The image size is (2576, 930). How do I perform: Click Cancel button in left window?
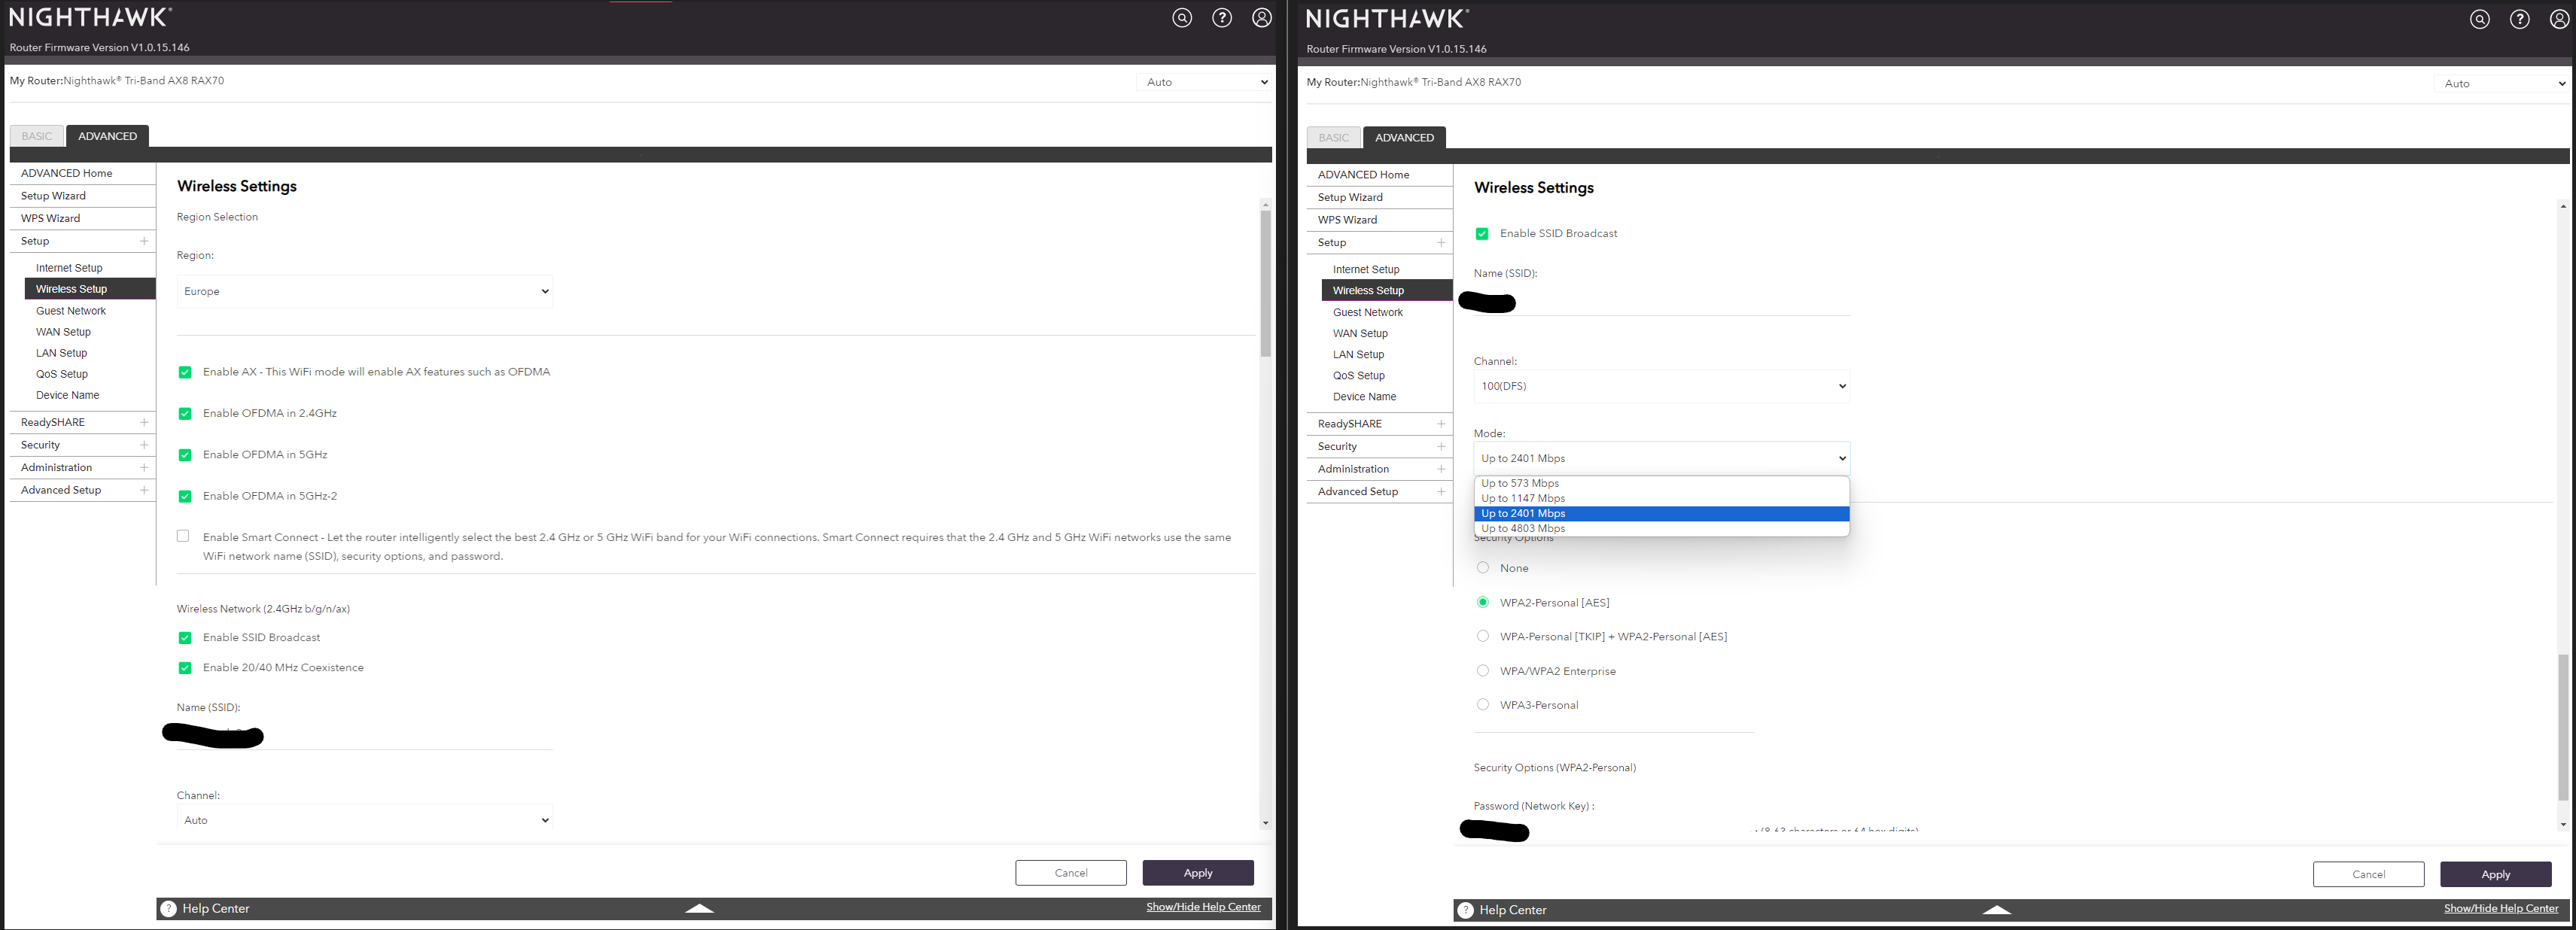1070,872
